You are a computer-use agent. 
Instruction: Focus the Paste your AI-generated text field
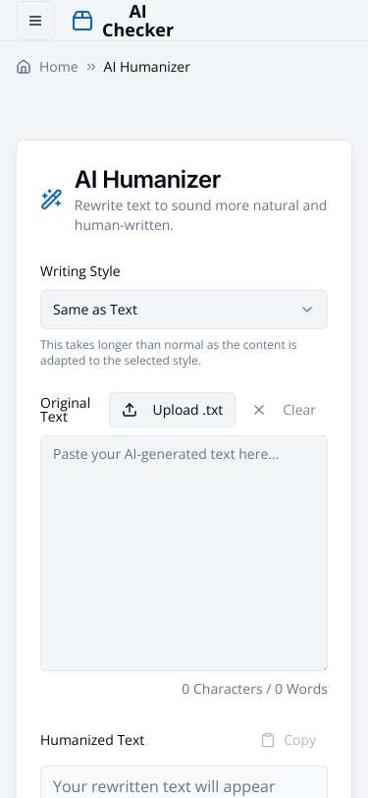(x=184, y=553)
